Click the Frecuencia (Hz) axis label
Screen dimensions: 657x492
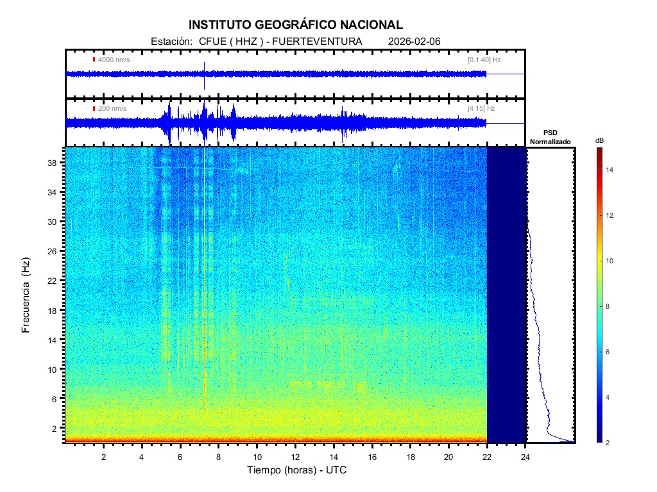pyautogui.click(x=26, y=296)
